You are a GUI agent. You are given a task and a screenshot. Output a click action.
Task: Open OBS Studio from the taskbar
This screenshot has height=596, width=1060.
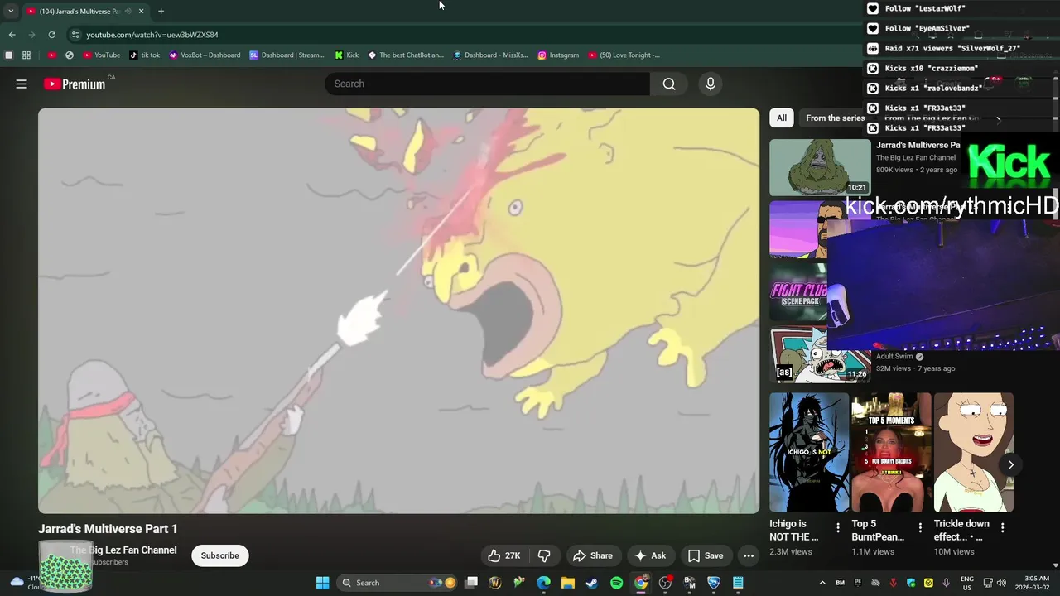(665, 583)
